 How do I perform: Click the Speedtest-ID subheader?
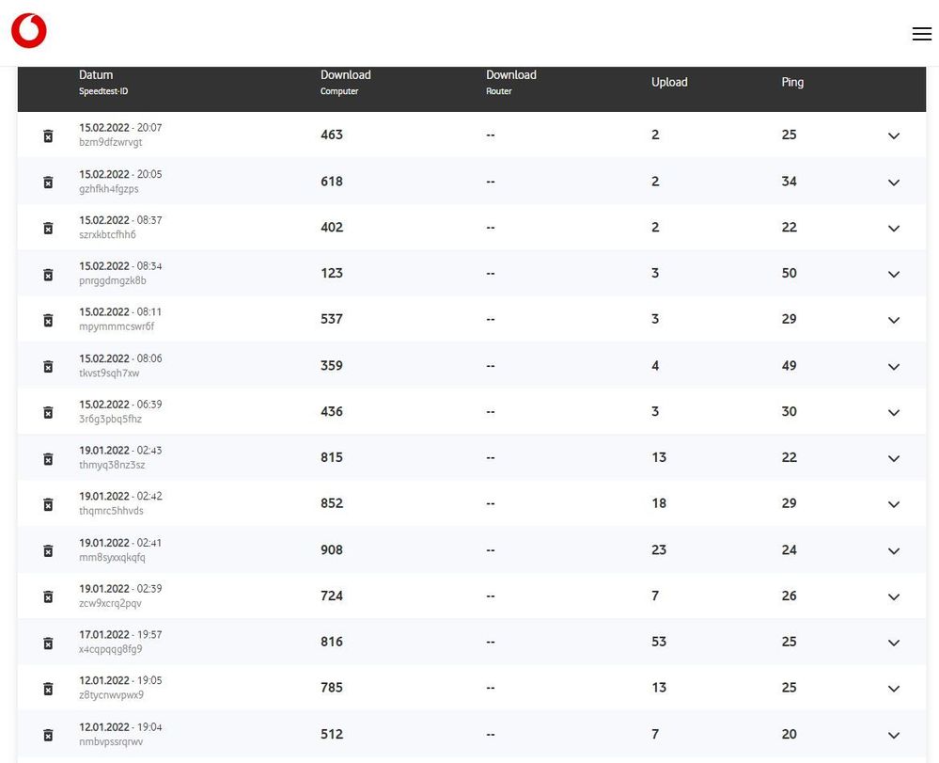(x=103, y=91)
